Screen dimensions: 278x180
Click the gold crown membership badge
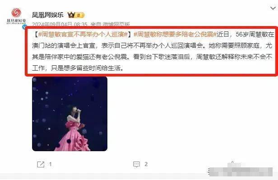[71, 15]
